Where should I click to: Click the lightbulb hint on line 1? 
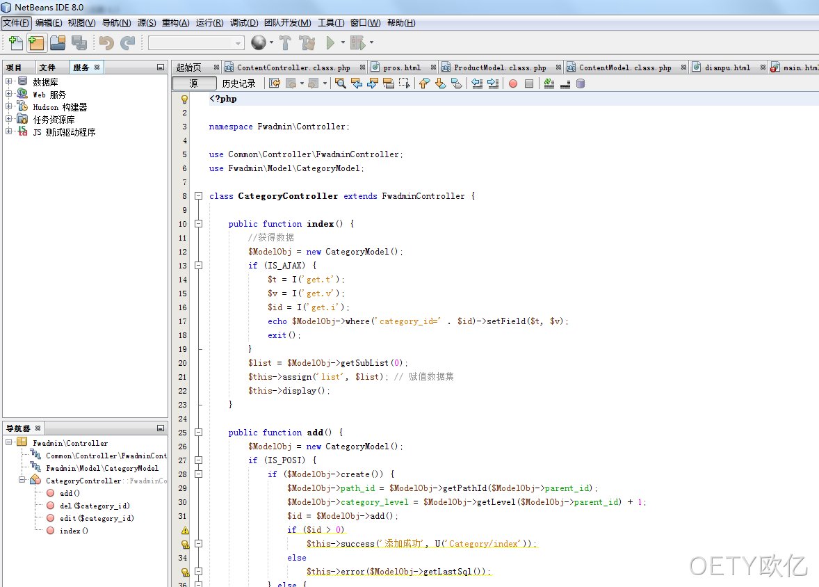[184, 99]
